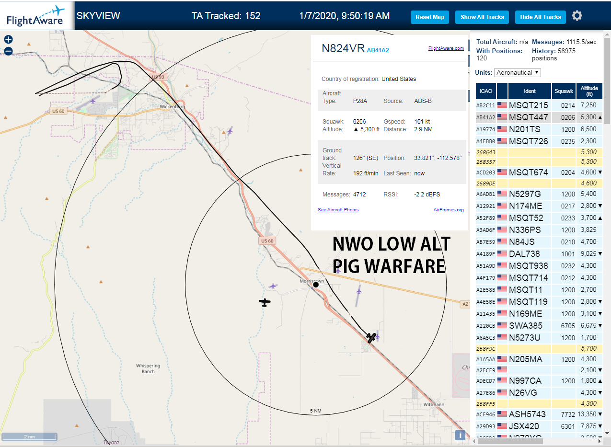
Task: Click the Show All Tracks button
Action: pos(483,17)
